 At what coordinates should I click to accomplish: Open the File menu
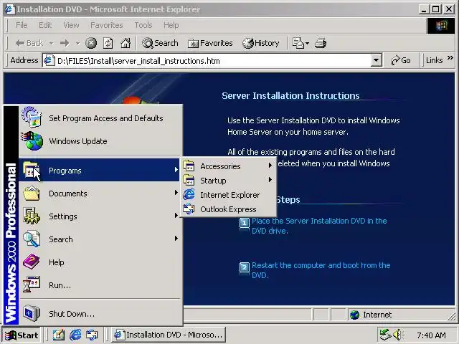coord(22,26)
